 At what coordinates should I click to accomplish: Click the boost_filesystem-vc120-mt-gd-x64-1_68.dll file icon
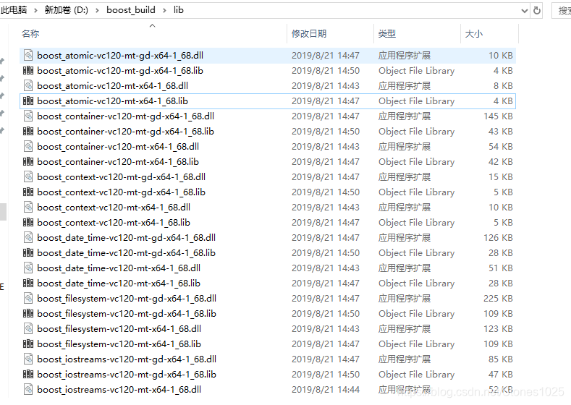pos(28,299)
